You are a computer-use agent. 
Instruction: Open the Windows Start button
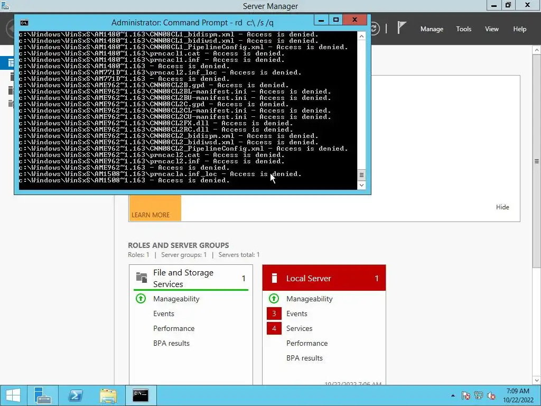(13, 395)
